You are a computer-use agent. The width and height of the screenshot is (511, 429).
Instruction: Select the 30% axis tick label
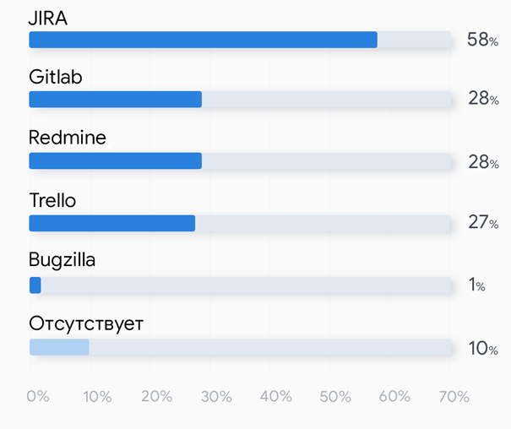(x=216, y=396)
